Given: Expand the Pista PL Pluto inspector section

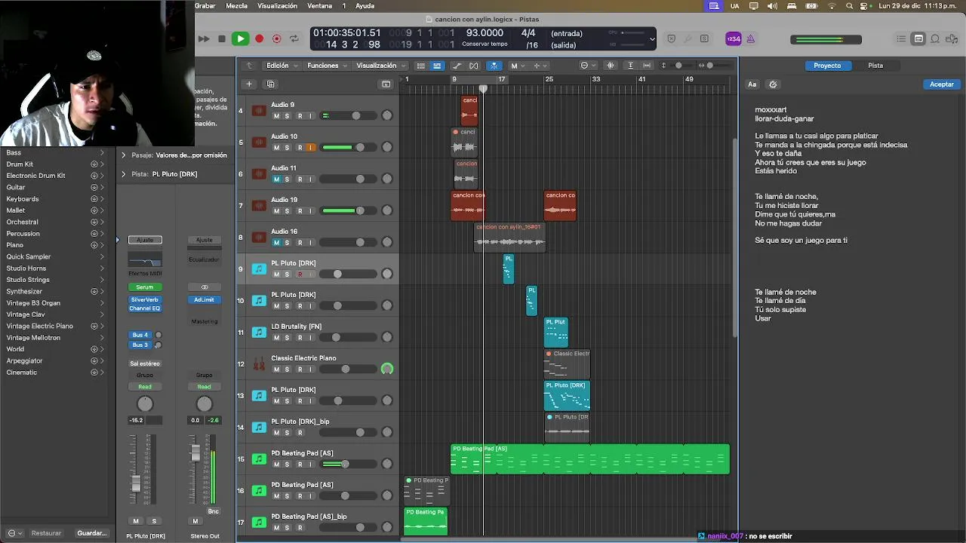Looking at the screenshot, I should 124,174.
